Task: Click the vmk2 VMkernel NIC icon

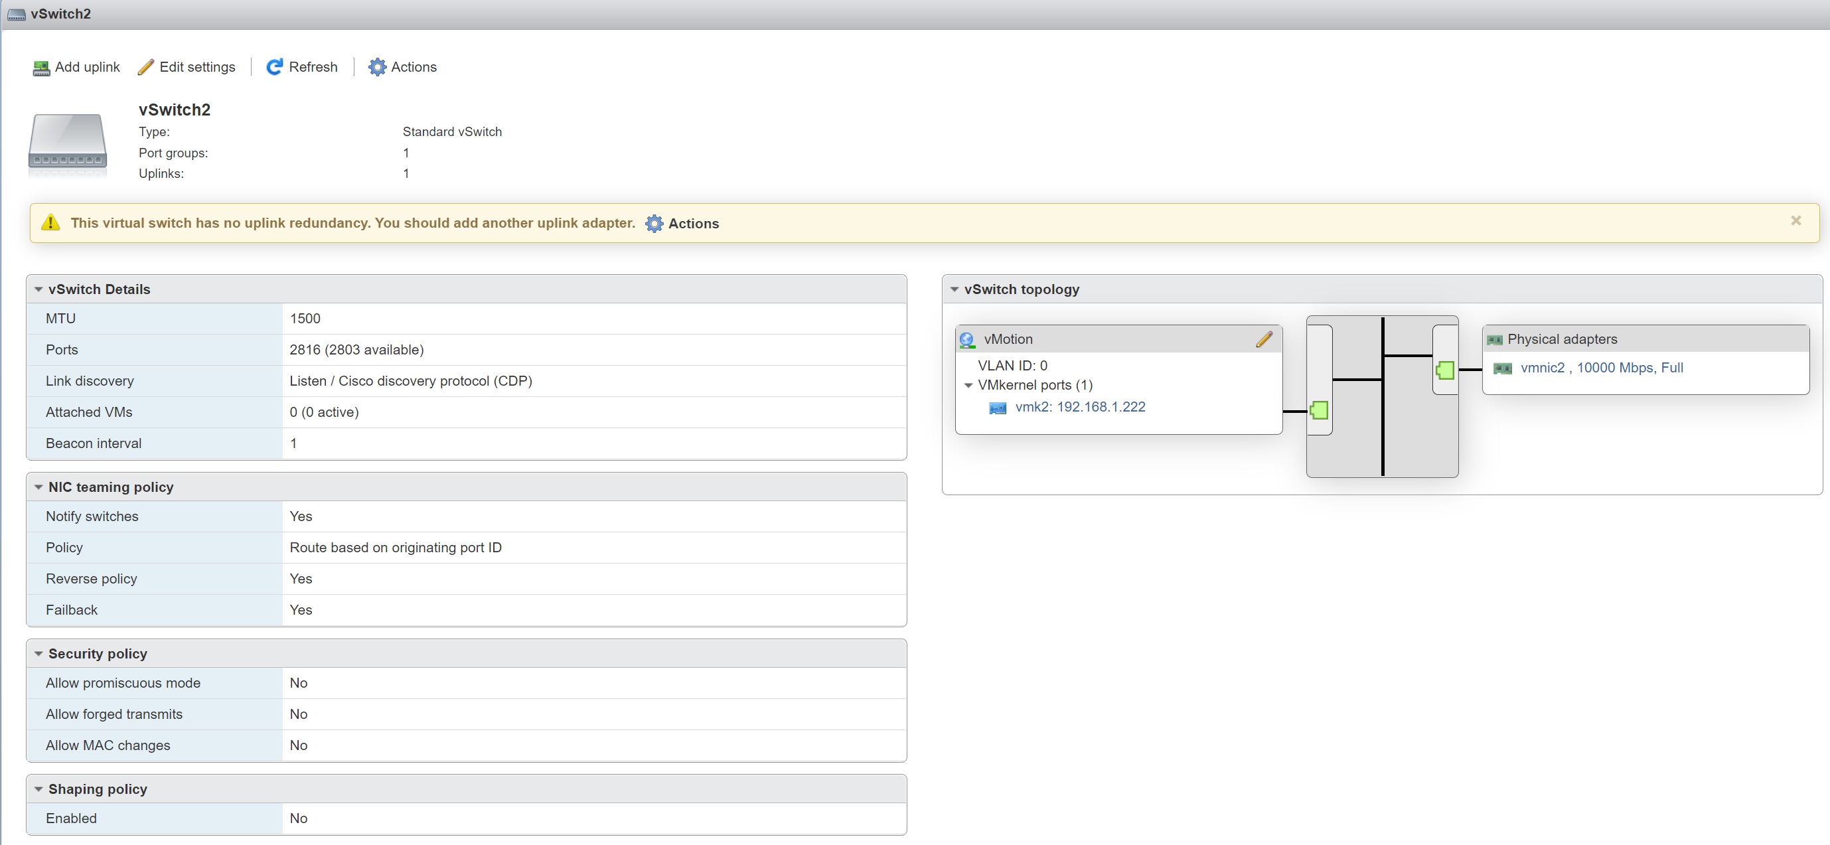Action: tap(998, 408)
